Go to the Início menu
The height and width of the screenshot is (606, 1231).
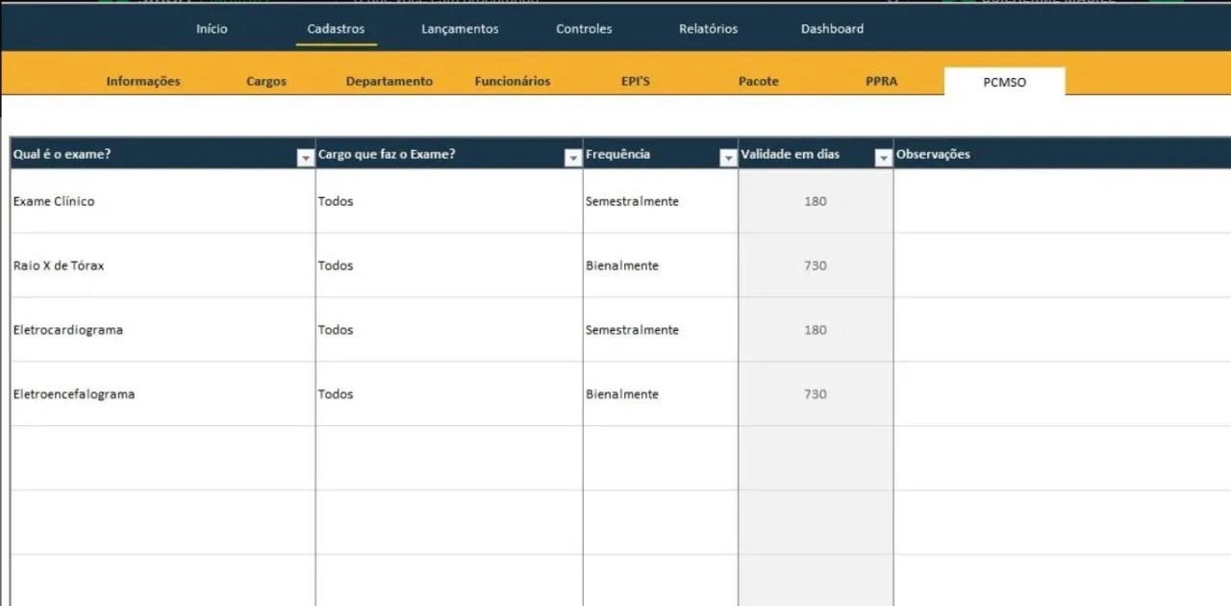click(212, 29)
